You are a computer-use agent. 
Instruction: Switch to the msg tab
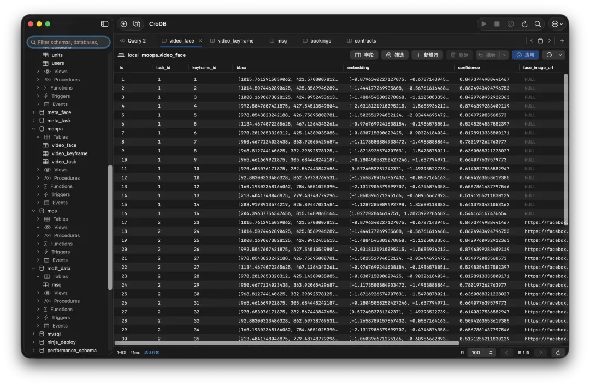click(278, 40)
